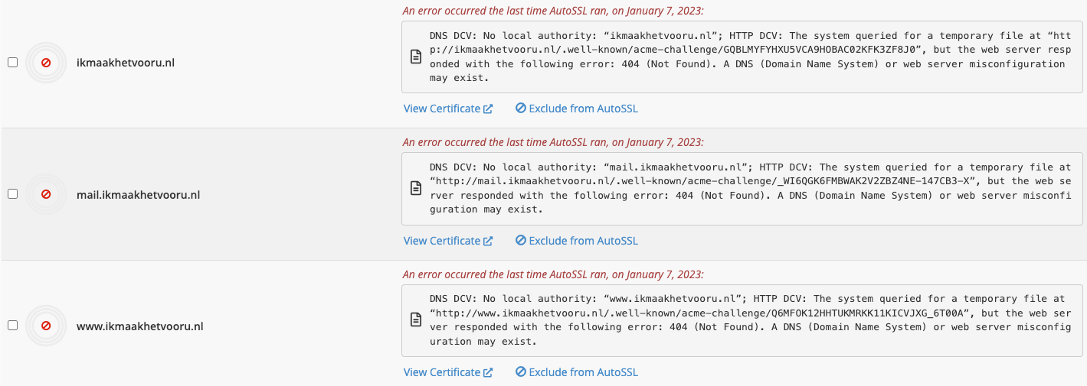Check the www.ikmaakhetvooru.nl row checkbox

12,326
